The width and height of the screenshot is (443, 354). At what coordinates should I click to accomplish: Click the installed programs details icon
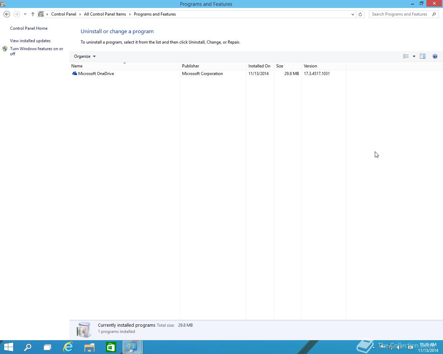(84, 329)
